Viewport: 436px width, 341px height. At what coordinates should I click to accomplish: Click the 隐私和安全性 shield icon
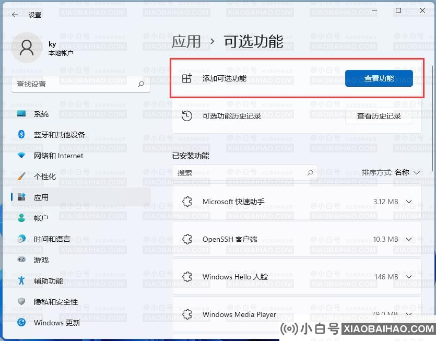[x=21, y=301]
